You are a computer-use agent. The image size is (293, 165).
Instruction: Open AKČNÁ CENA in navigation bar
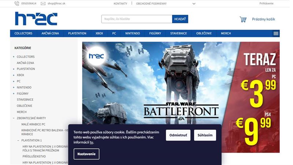[x=50, y=33]
